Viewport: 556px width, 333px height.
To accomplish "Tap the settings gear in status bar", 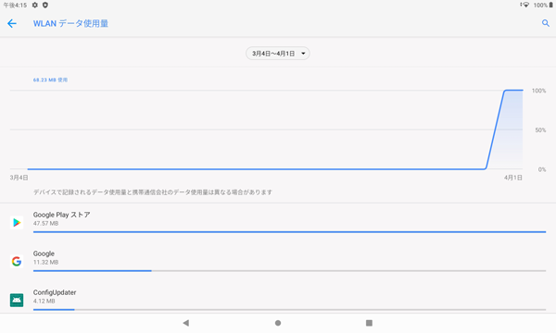I will [35, 5].
